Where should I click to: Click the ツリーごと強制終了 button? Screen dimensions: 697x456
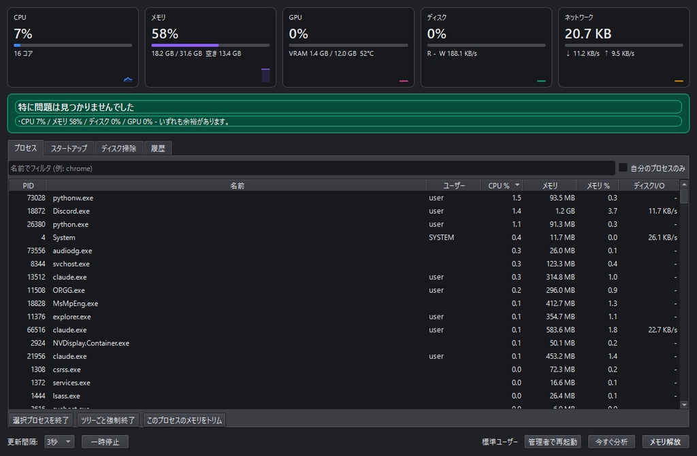(x=108, y=420)
